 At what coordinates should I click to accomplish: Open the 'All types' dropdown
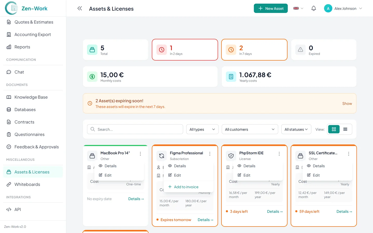pos(202,129)
